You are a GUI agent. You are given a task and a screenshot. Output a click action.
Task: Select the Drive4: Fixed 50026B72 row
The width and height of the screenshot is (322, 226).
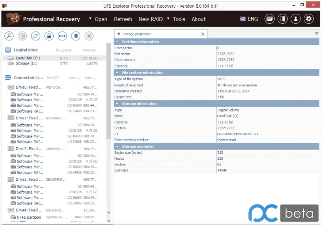55,210
